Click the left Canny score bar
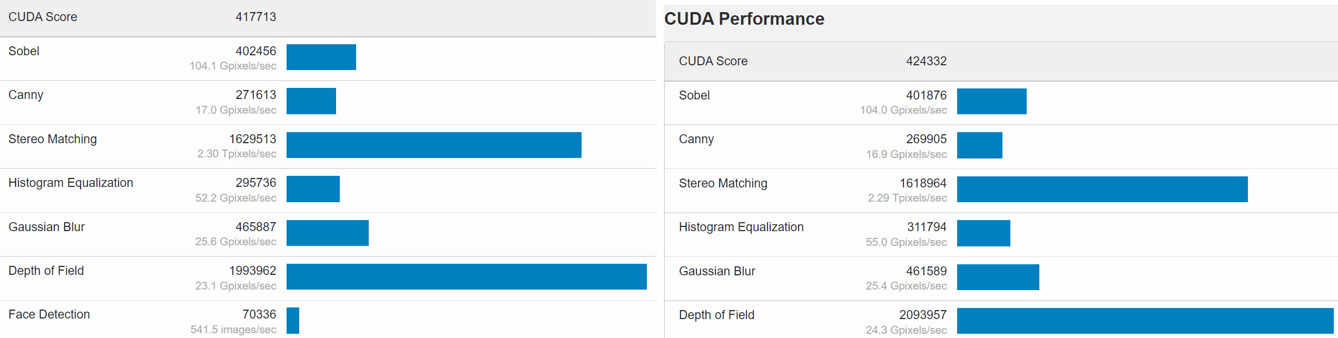1338x338 pixels. [x=311, y=101]
